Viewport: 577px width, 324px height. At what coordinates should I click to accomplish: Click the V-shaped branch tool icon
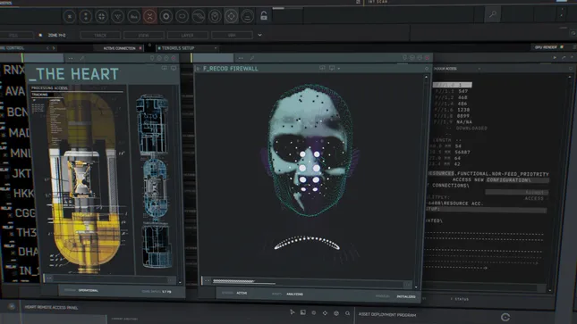tap(118, 16)
